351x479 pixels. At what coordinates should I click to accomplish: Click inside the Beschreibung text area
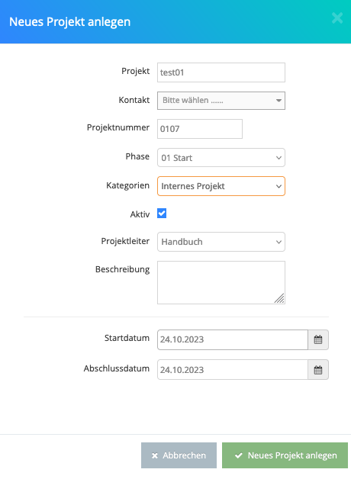click(x=221, y=282)
